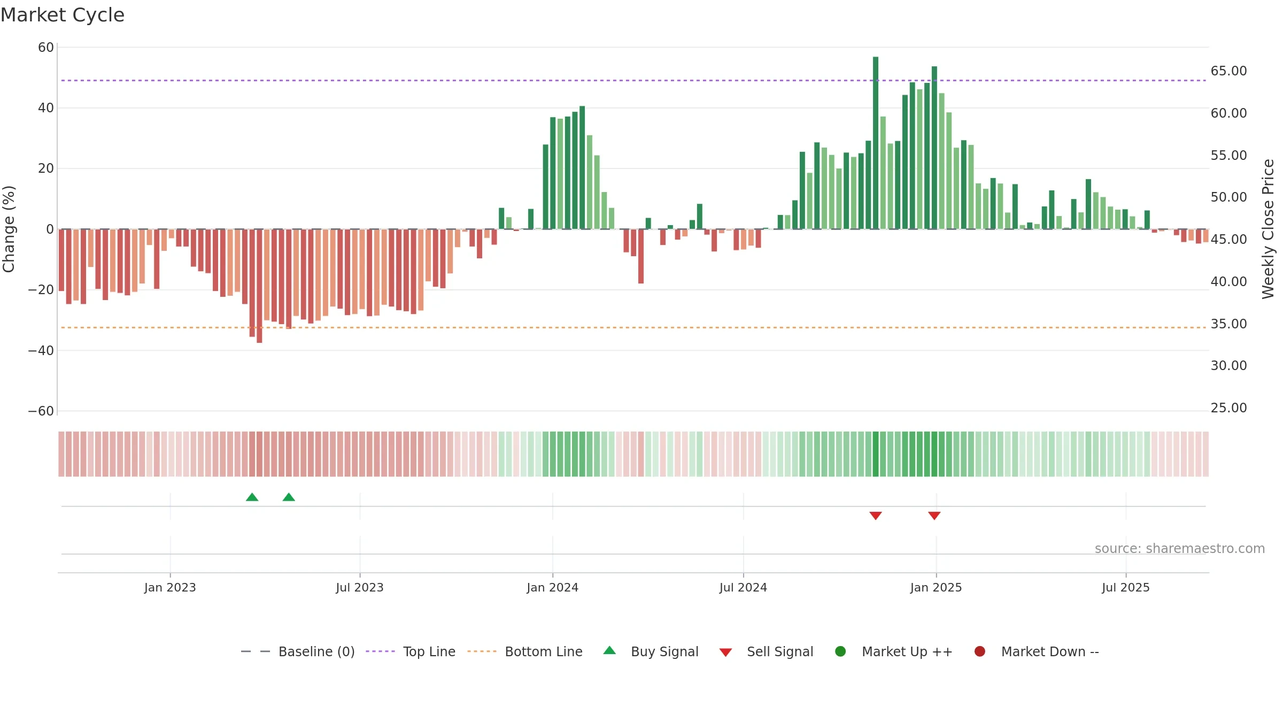Click the green Market Up circle in legend
Image resolution: width=1283 pixels, height=722 pixels.
840,651
